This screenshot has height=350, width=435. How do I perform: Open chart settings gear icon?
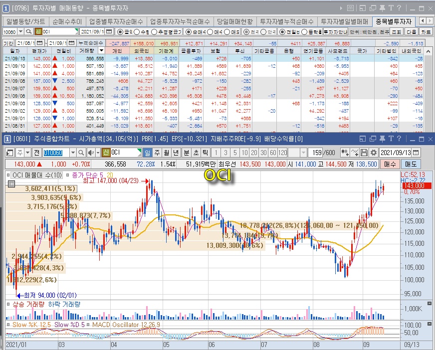(374, 153)
